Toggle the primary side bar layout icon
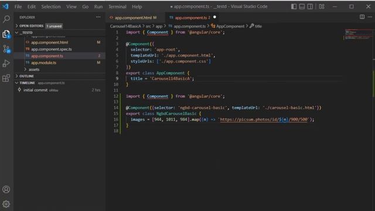The height and width of the screenshot is (211, 375). pyautogui.click(x=294, y=6)
